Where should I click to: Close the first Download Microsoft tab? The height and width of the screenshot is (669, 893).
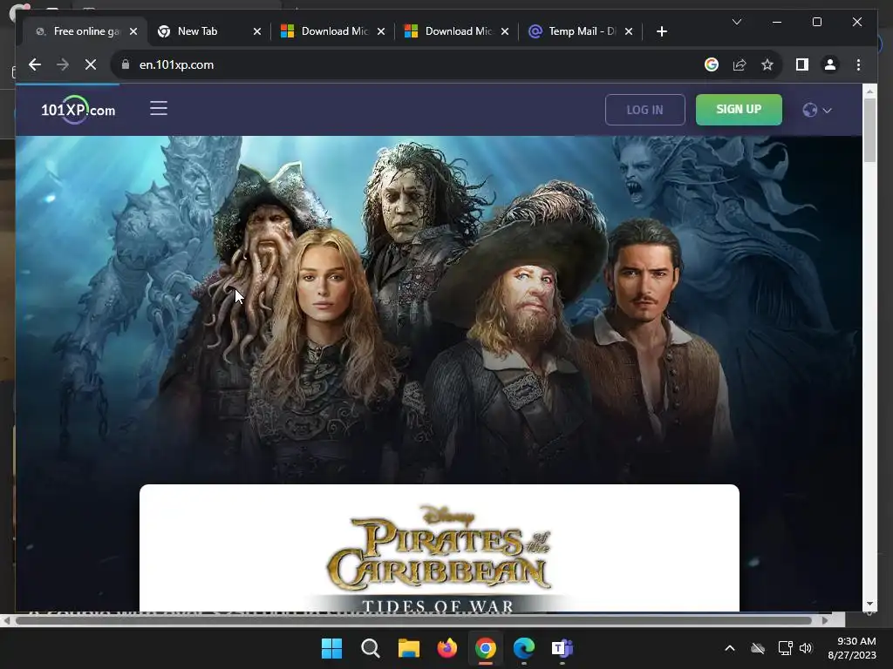point(381,31)
